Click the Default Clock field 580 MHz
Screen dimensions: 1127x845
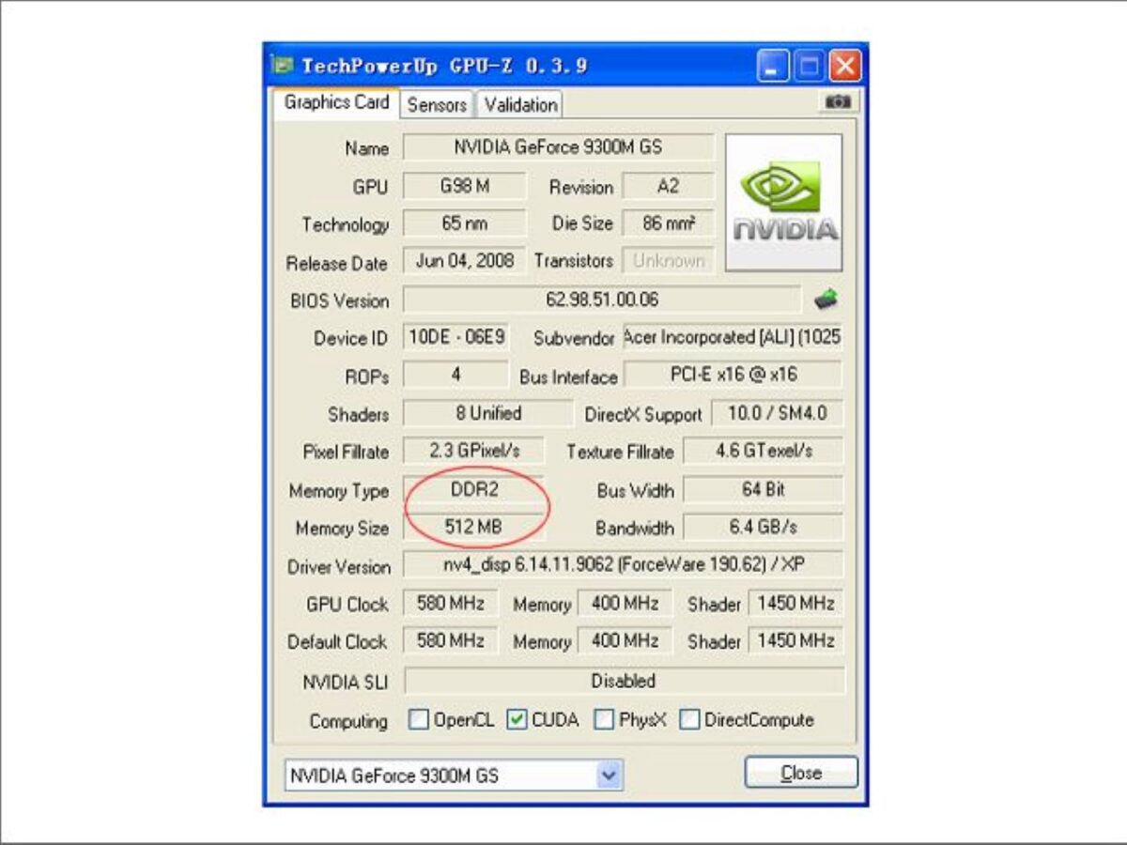[x=450, y=641]
